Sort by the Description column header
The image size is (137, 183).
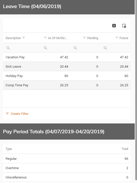coord(13,38)
